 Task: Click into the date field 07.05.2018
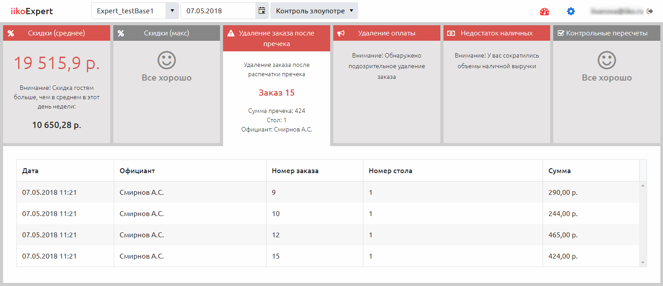(218, 11)
